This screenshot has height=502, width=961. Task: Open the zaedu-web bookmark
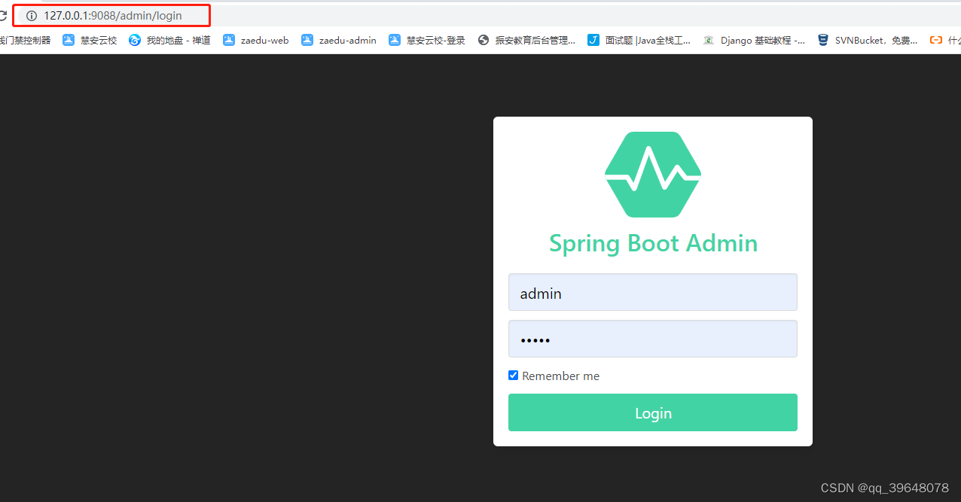point(256,41)
